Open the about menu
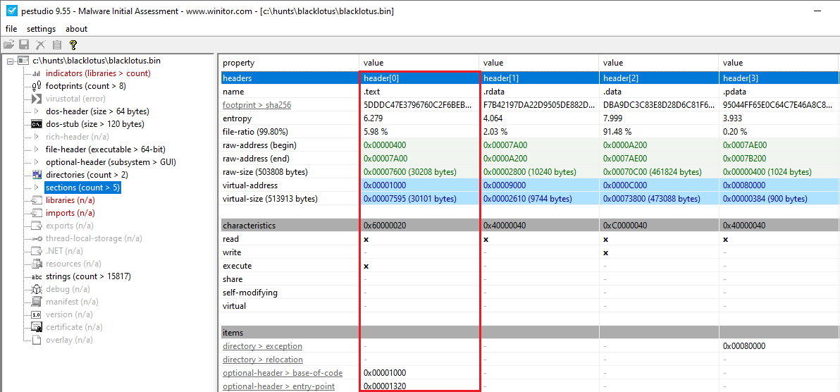 (x=77, y=29)
